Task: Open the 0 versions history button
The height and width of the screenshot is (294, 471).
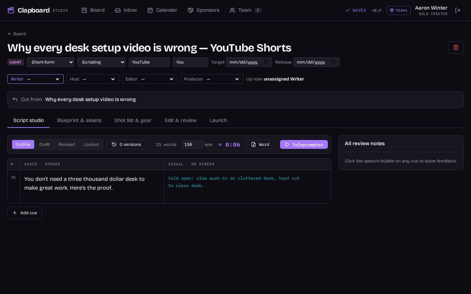Action: [126, 144]
